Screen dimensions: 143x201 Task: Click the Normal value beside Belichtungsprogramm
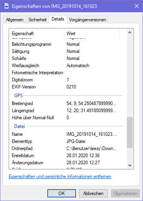click(73, 44)
